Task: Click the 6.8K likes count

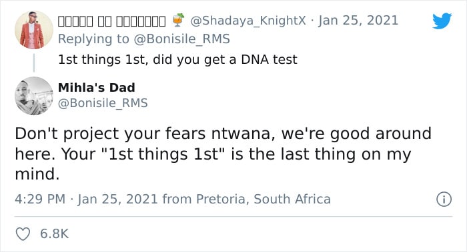Action: [54, 234]
